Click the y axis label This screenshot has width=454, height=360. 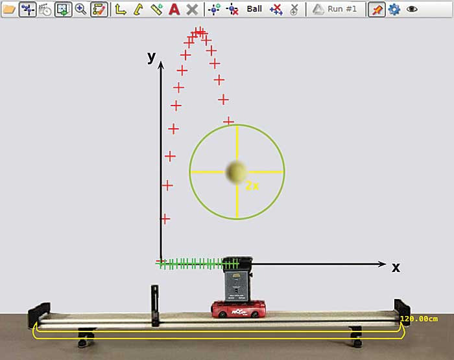[151, 57]
